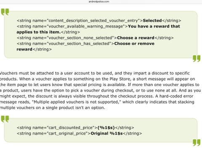Click the bold text 'Choose or remove'
Image resolution: width=202 pixels, height=151 pixels.
coord(134,44)
